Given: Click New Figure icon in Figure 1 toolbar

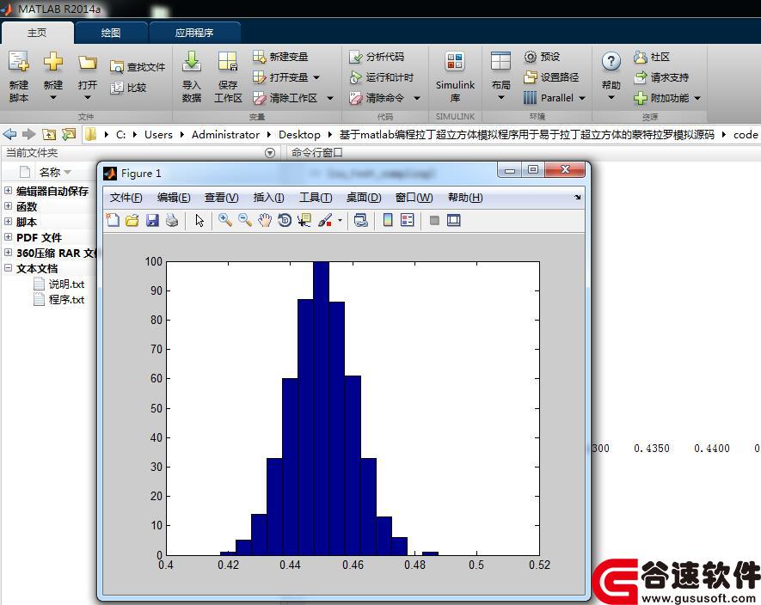Looking at the screenshot, I should [x=113, y=220].
